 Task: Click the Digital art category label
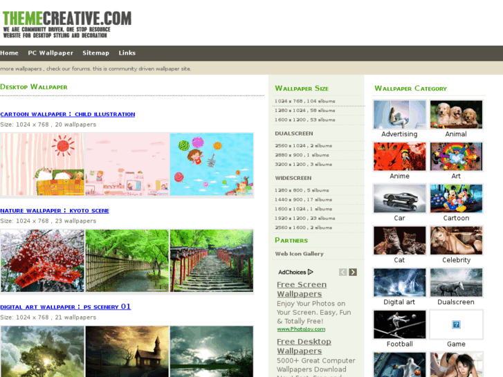point(399,302)
